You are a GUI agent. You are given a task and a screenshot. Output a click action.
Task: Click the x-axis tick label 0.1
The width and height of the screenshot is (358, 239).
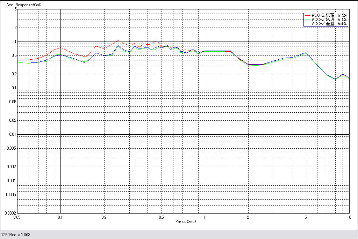[60, 217]
